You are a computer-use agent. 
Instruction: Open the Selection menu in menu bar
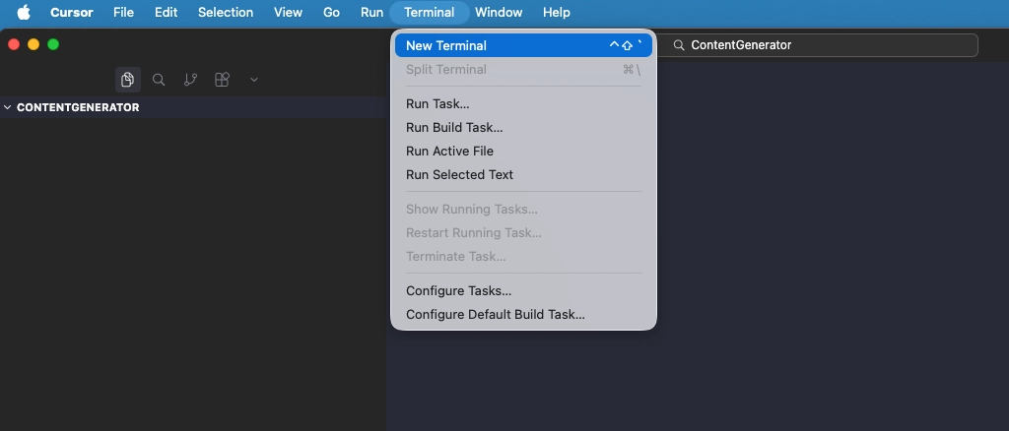(225, 13)
